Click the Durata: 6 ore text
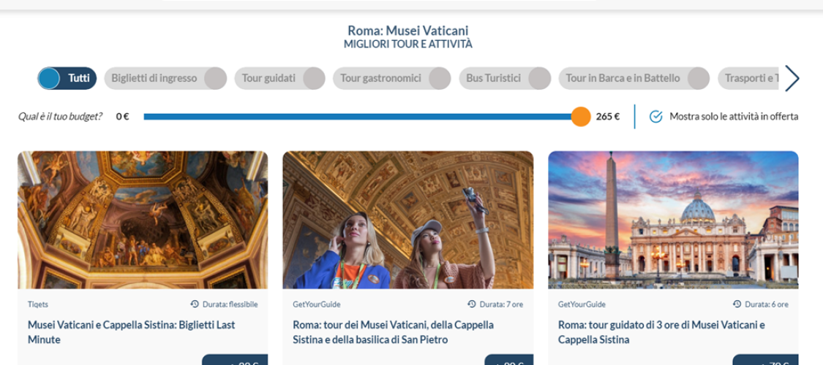823x365 pixels. tap(767, 304)
